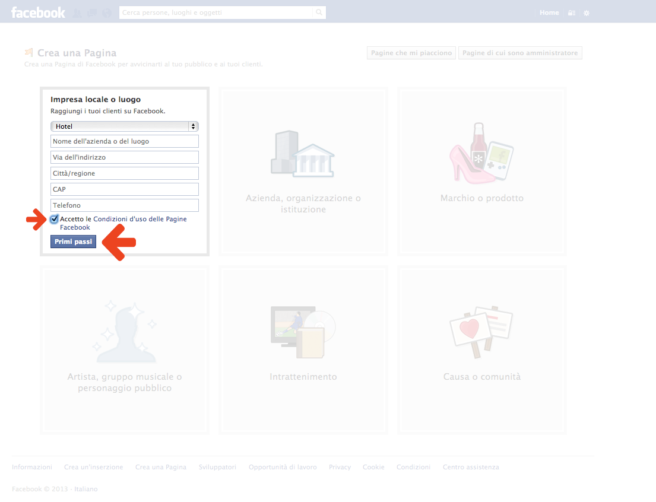Click in the Cerca persone search box
The height and width of the screenshot is (502, 656).
[217, 12]
